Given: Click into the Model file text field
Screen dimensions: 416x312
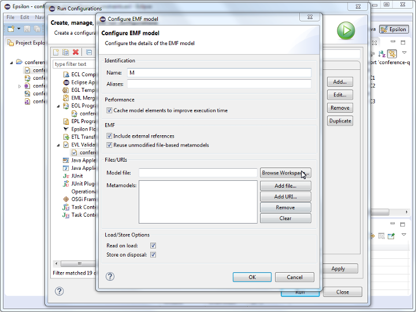Looking at the screenshot, I should [x=198, y=173].
